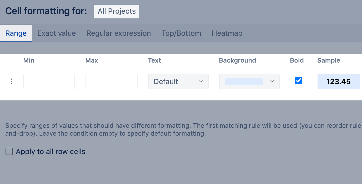Click the three-dot drag handle on the rule row
Image resolution: width=362 pixels, height=184 pixels.
click(12, 81)
